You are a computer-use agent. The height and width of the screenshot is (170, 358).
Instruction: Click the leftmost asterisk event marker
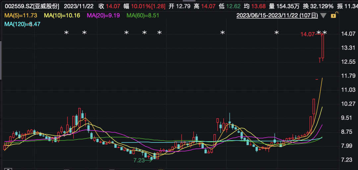click(x=66, y=33)
